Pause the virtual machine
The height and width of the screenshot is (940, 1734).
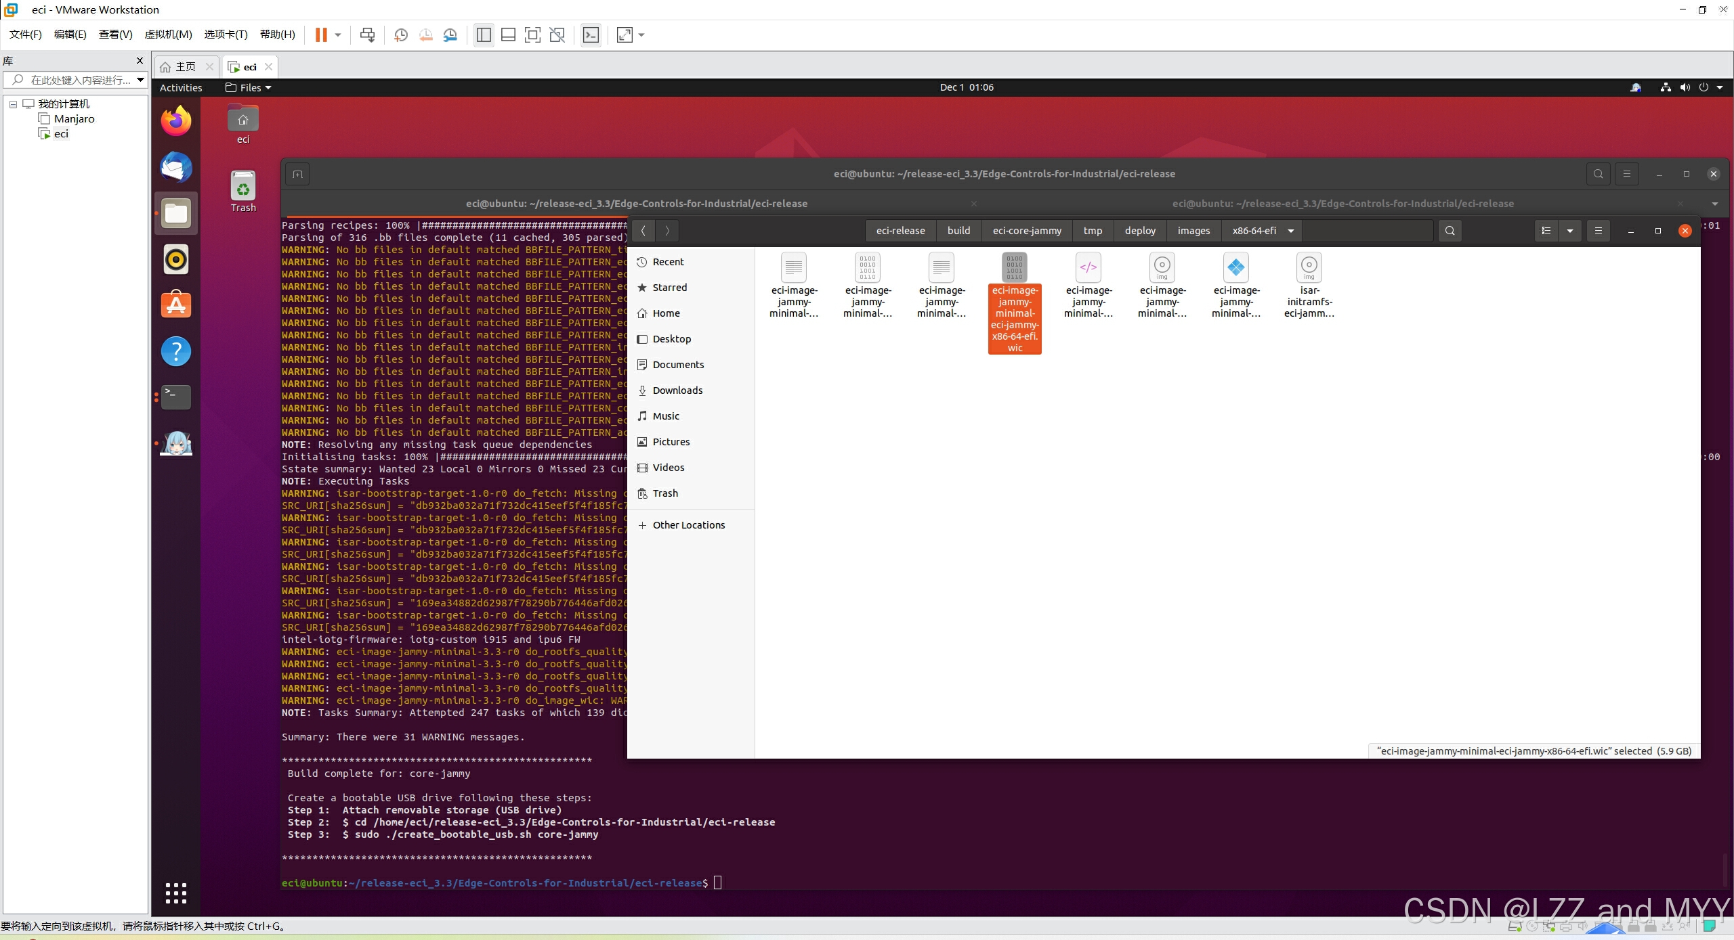click(321, 35)
